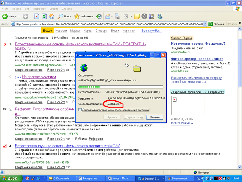
Task: Expand the address bar URL dropdown
Action: pyautogui.click(x=205, y=24)
